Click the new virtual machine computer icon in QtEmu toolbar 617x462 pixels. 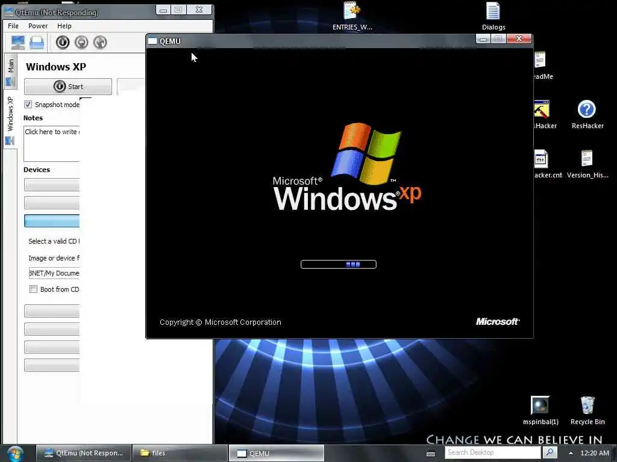[x=17, y=42]
